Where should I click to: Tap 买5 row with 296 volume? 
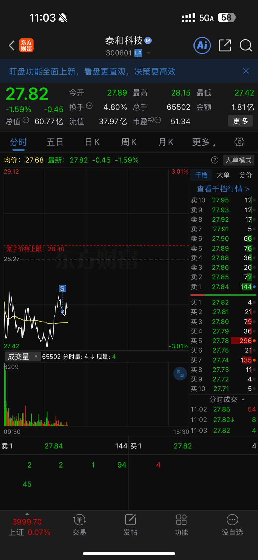pos(223,341)
